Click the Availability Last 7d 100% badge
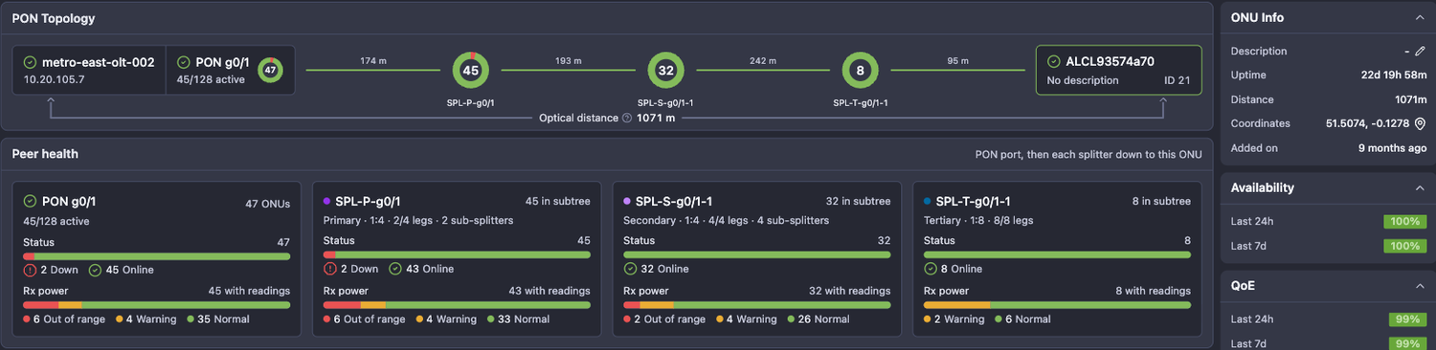Image resolution: width=1436 pixels, height=350 pixels. pos(1405,246)
